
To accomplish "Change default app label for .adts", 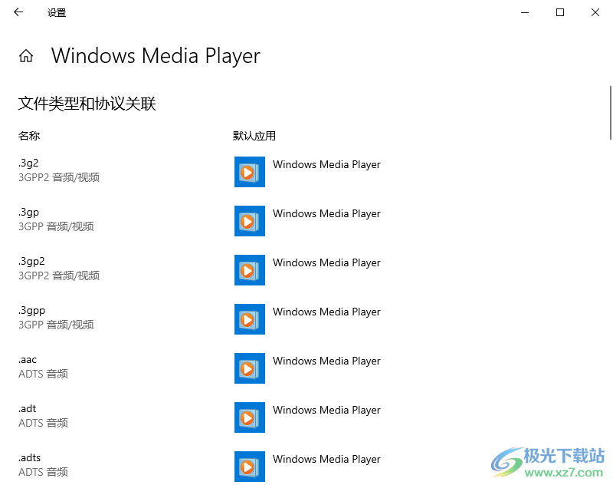I will coord(326,460).
